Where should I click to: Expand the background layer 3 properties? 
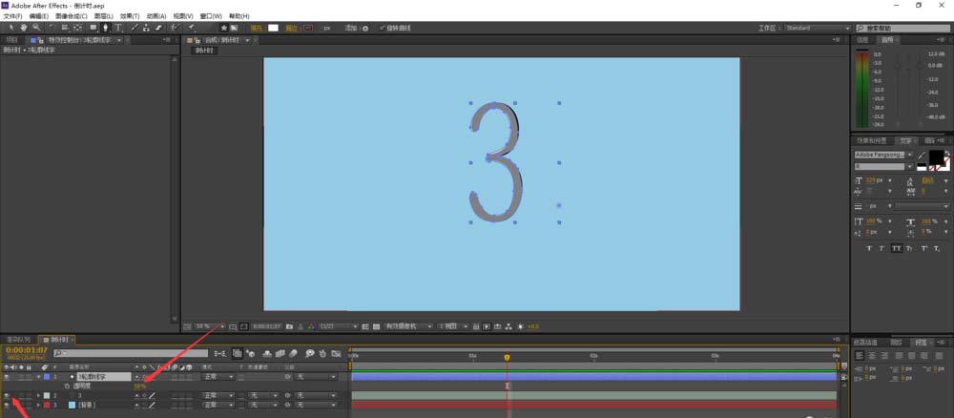click(x=38, y=405)
